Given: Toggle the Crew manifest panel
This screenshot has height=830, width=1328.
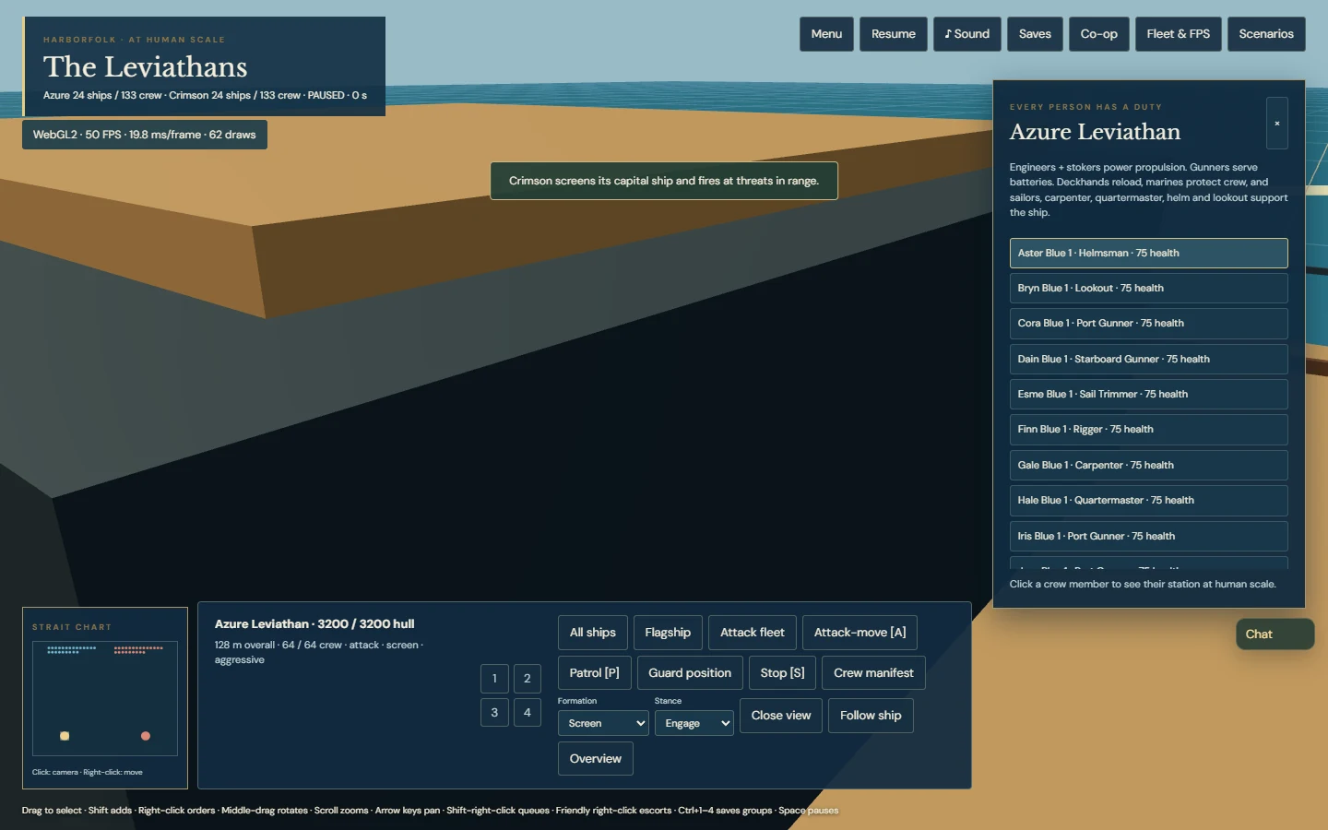Looking at the screenshot, I should [874, 673].
